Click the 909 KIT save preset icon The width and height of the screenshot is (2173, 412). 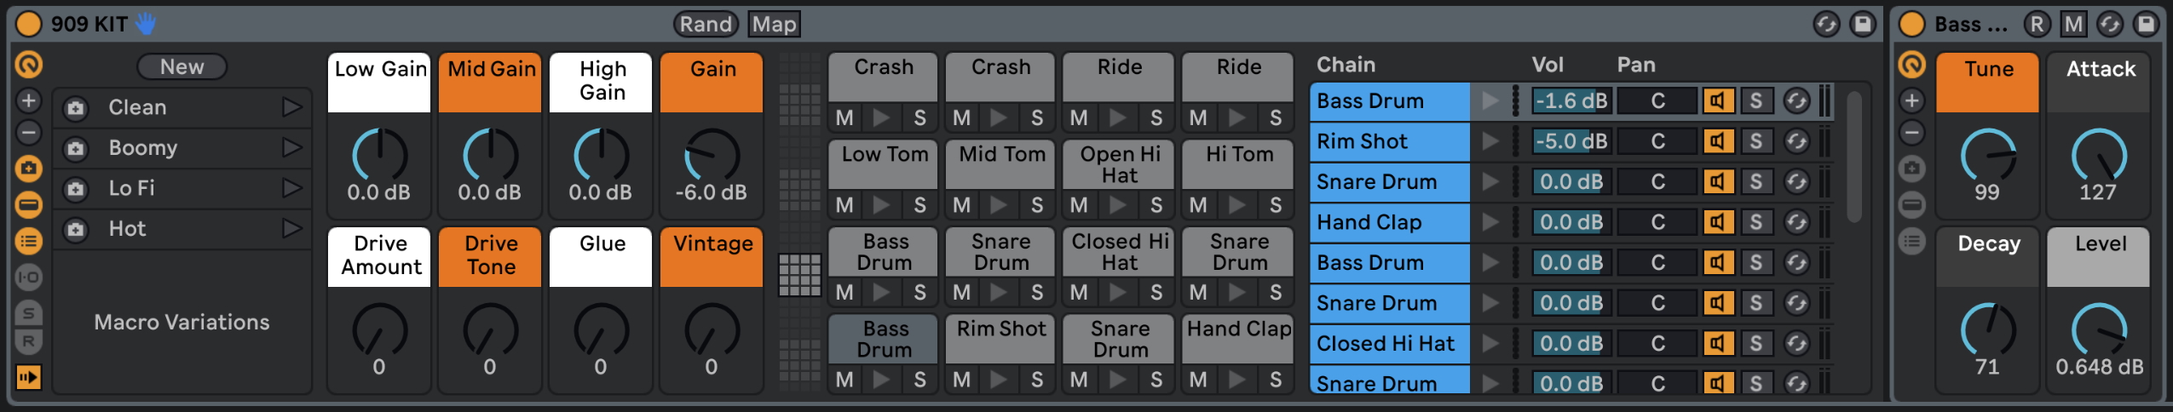click(x=1863, y=24)
